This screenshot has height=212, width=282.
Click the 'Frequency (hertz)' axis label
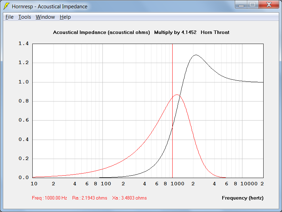point(243,198)
